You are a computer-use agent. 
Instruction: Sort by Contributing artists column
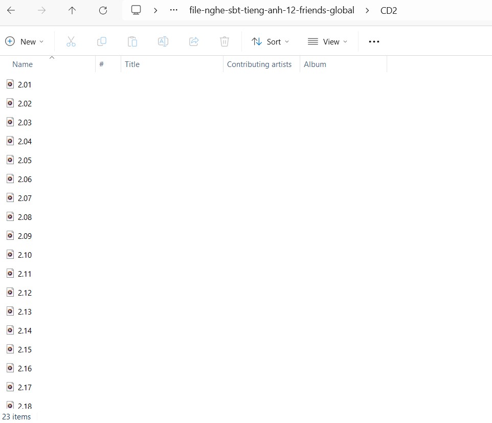point(259,64)
